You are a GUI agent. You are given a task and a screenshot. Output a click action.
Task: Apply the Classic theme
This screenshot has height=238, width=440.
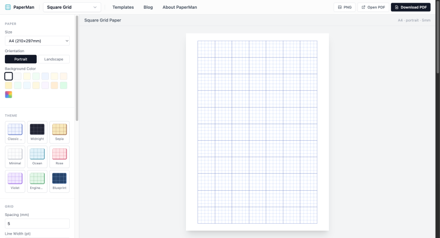click(15, 132)
